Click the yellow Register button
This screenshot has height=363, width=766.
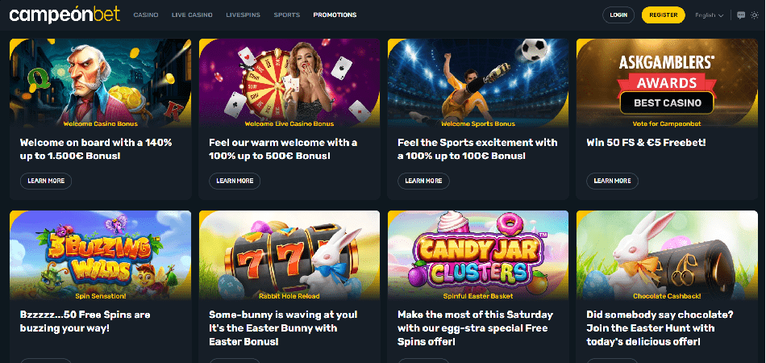664,15
